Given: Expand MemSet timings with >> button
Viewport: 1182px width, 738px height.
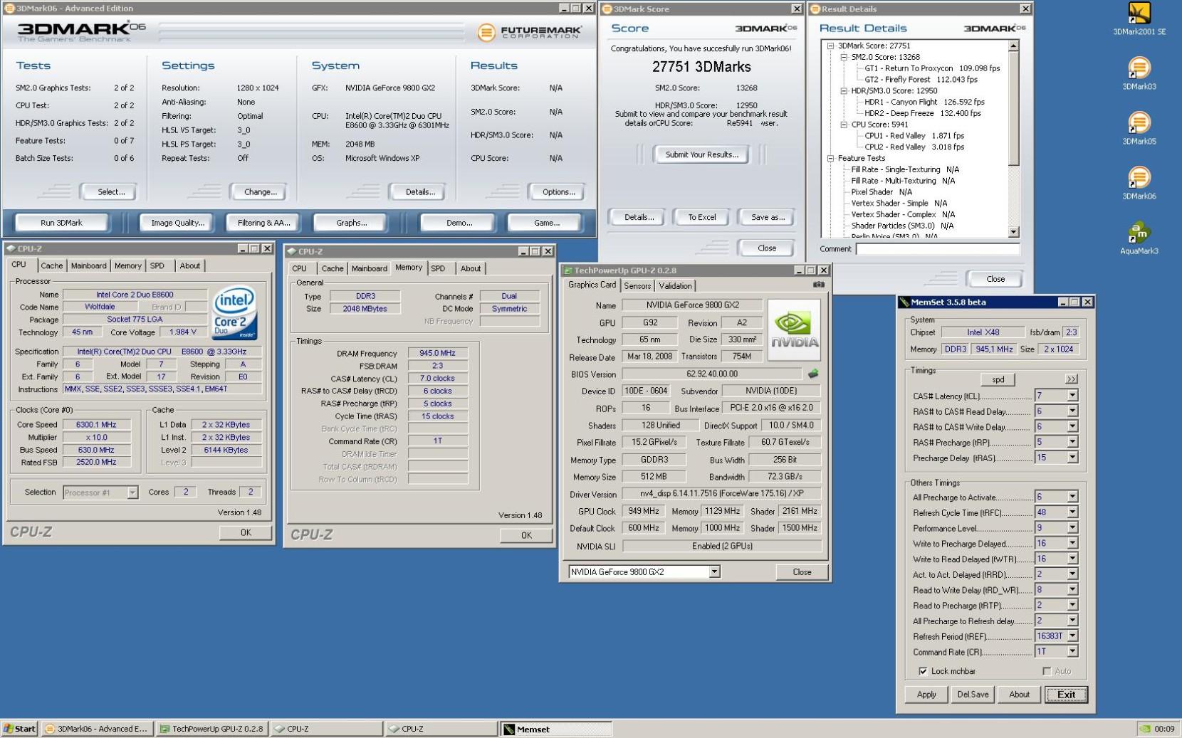Looking at the screenshot, I should (1071, 379).
